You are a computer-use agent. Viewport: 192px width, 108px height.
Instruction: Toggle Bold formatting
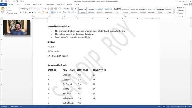click(21, 12)
